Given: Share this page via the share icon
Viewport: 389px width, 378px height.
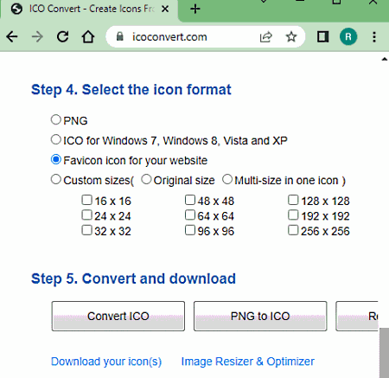Looking at the screenshot, I should [x=265, y=37].
